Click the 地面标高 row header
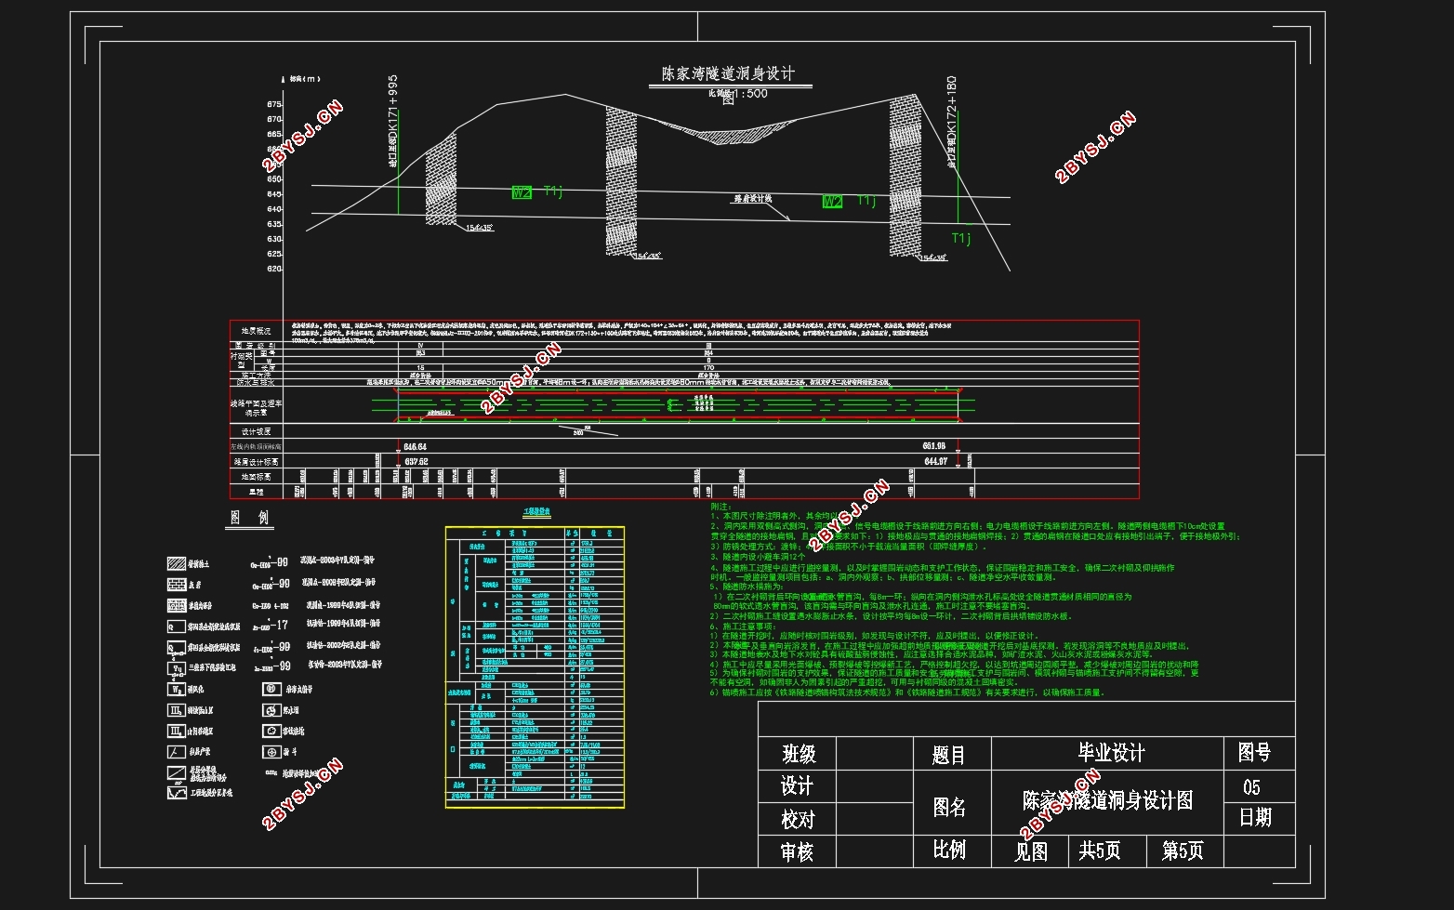Screen dimensions: 1454x910 [x=256, y=476]
